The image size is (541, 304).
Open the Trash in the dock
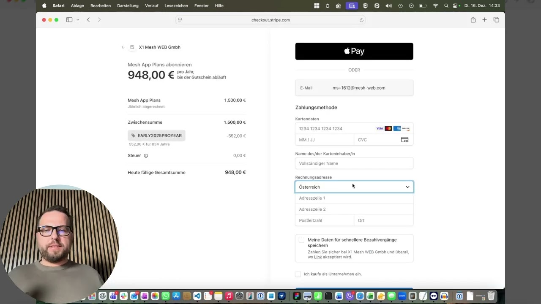491,296
